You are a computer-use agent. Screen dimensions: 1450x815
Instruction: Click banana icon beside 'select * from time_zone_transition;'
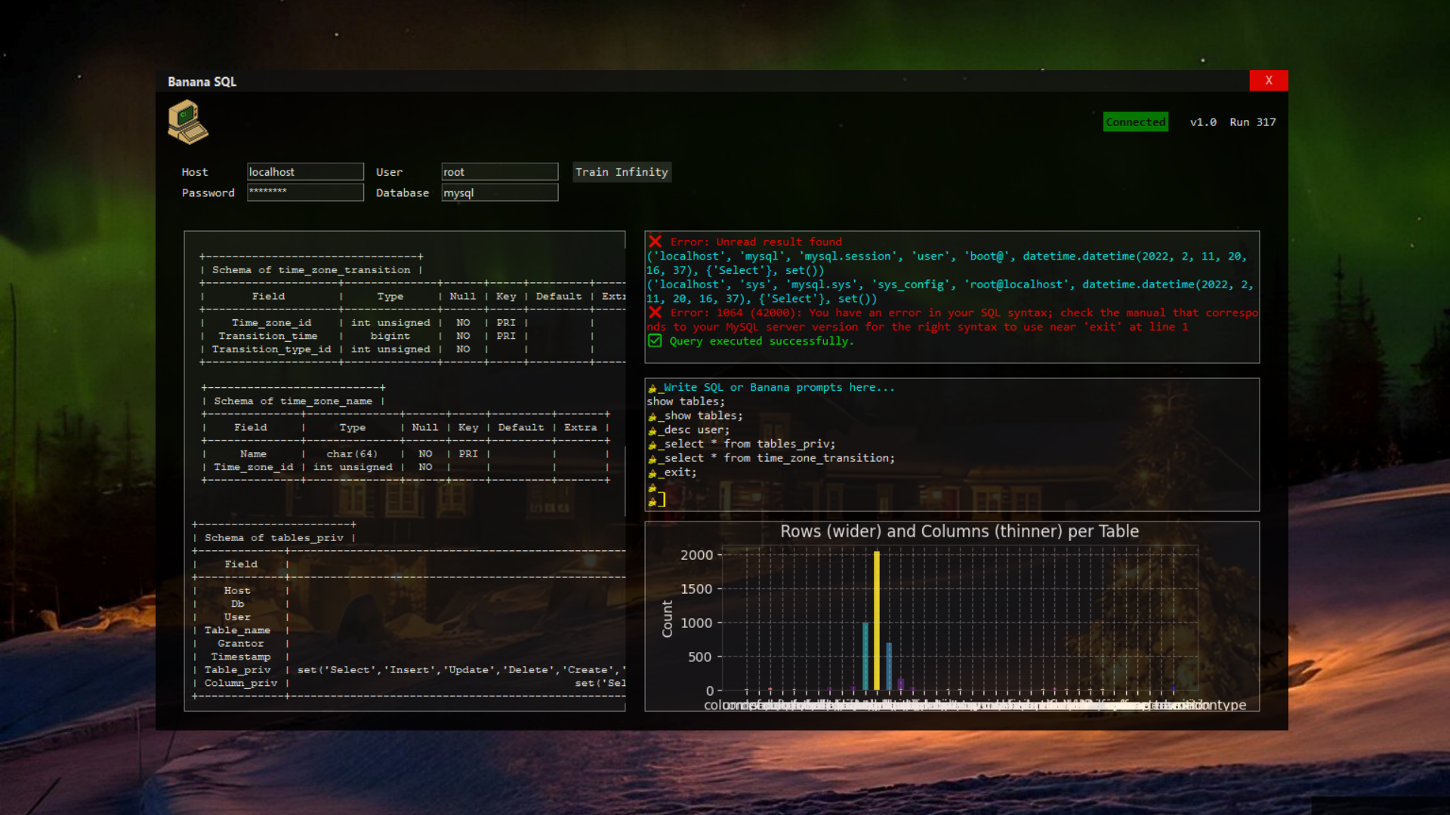[x=652, y=459]
